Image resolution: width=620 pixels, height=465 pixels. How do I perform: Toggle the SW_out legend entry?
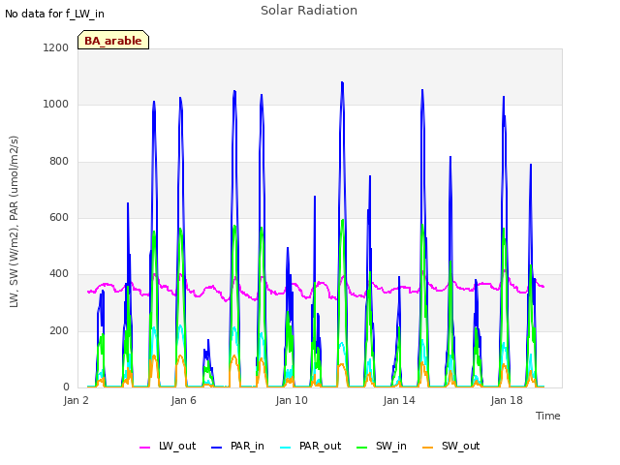(450, 446)
